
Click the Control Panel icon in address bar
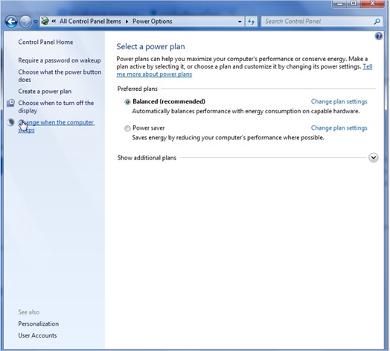pyautogui.click(x=45, y=22)
